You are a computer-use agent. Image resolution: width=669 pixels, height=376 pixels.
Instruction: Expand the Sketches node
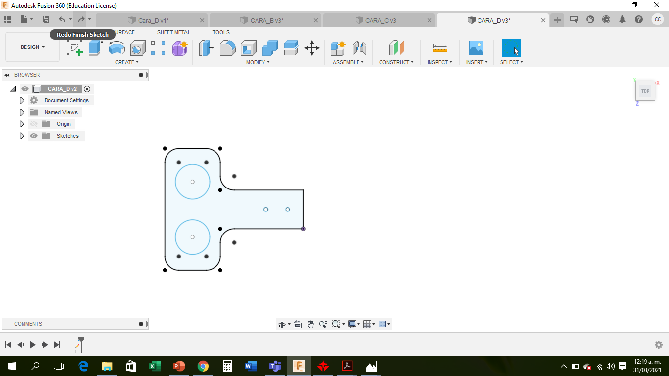tap(22, 136)
